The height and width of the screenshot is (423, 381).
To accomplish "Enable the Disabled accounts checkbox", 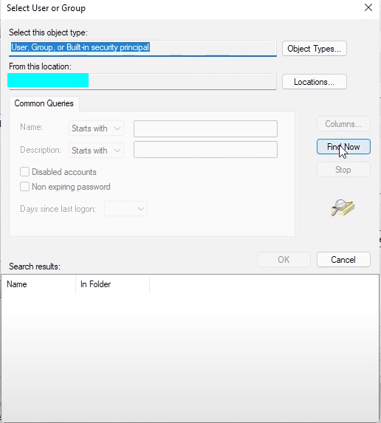I will pos(24,171).
